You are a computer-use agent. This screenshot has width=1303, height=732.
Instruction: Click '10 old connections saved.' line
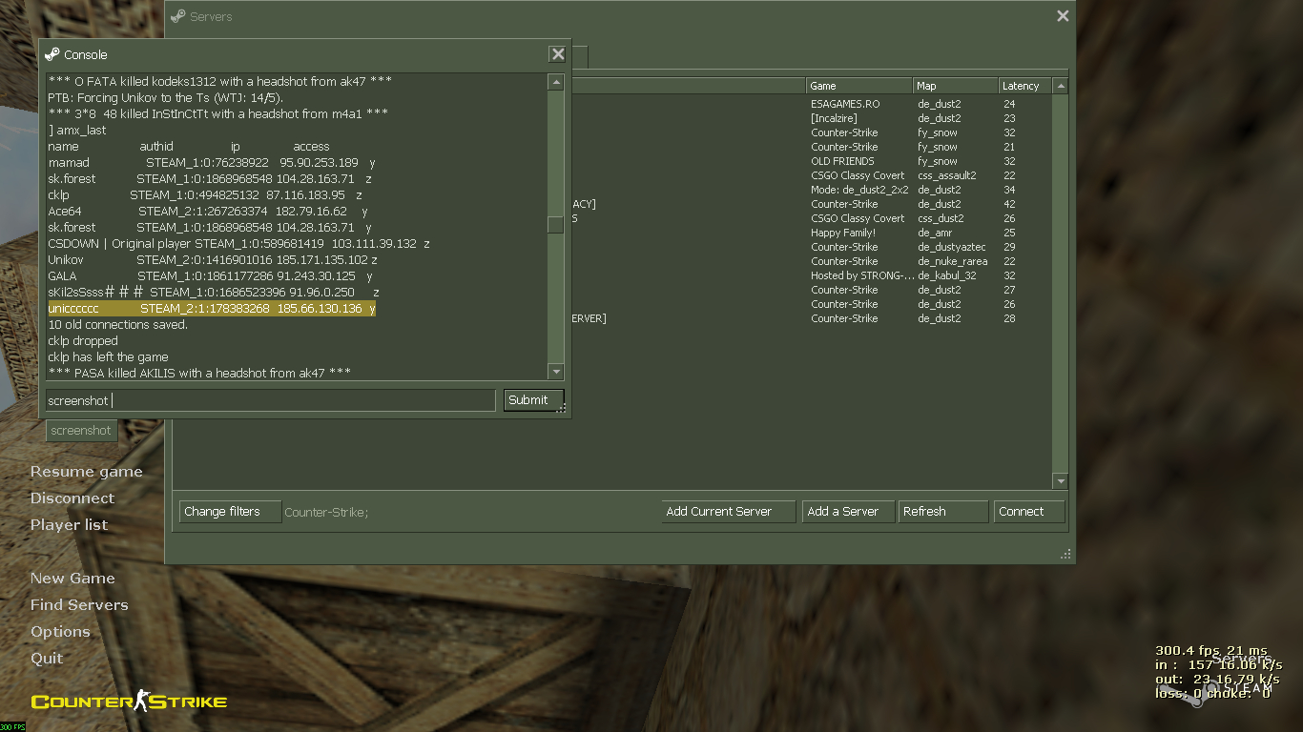[117, 325]
